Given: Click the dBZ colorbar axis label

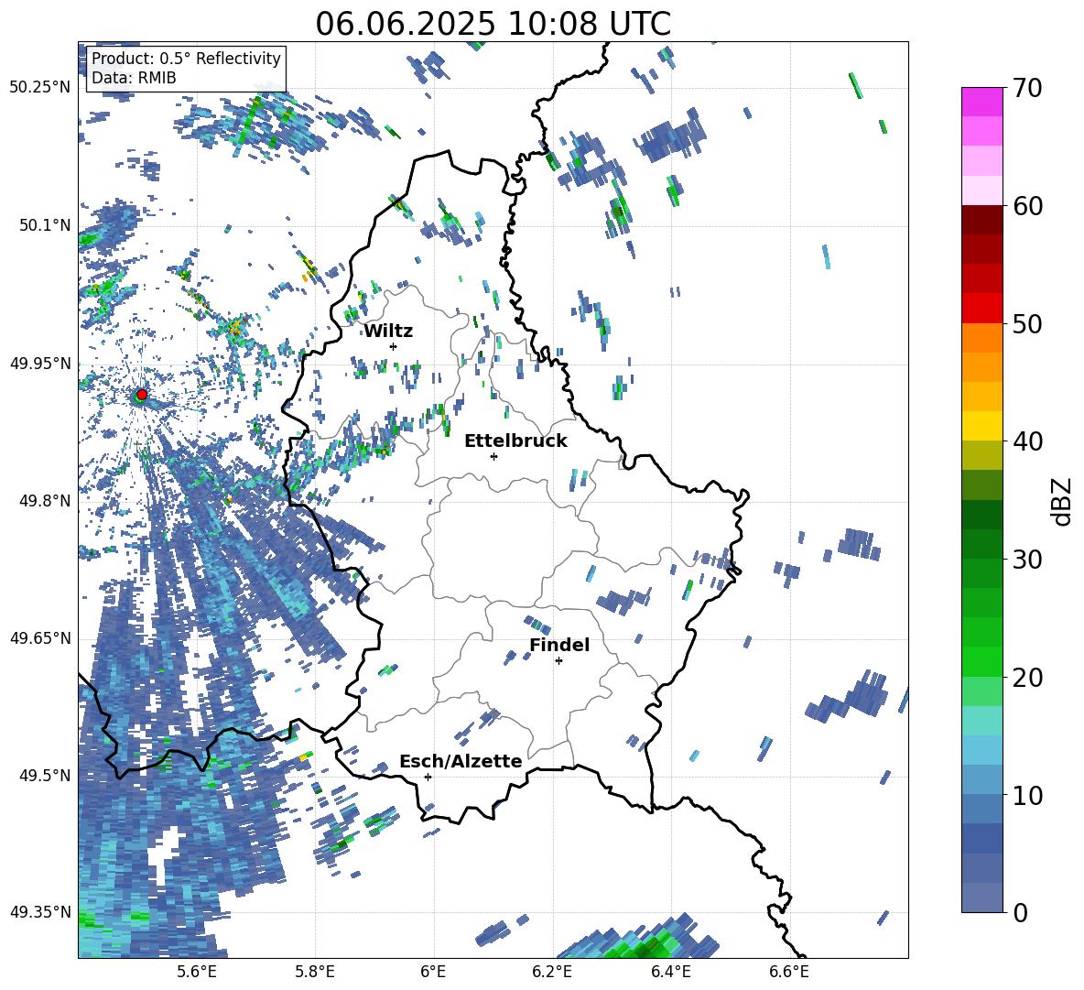Looking at the screenshot, I should coord(1063,501).
